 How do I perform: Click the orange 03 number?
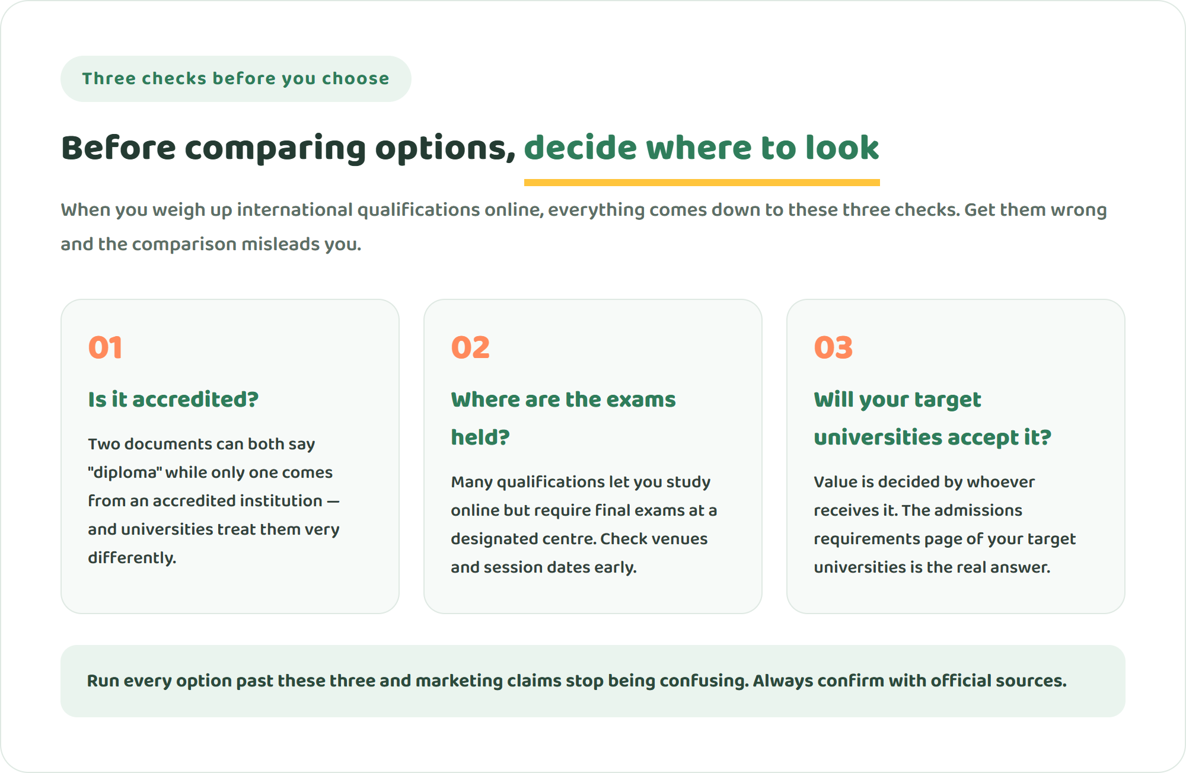click(x=833, y=347)
